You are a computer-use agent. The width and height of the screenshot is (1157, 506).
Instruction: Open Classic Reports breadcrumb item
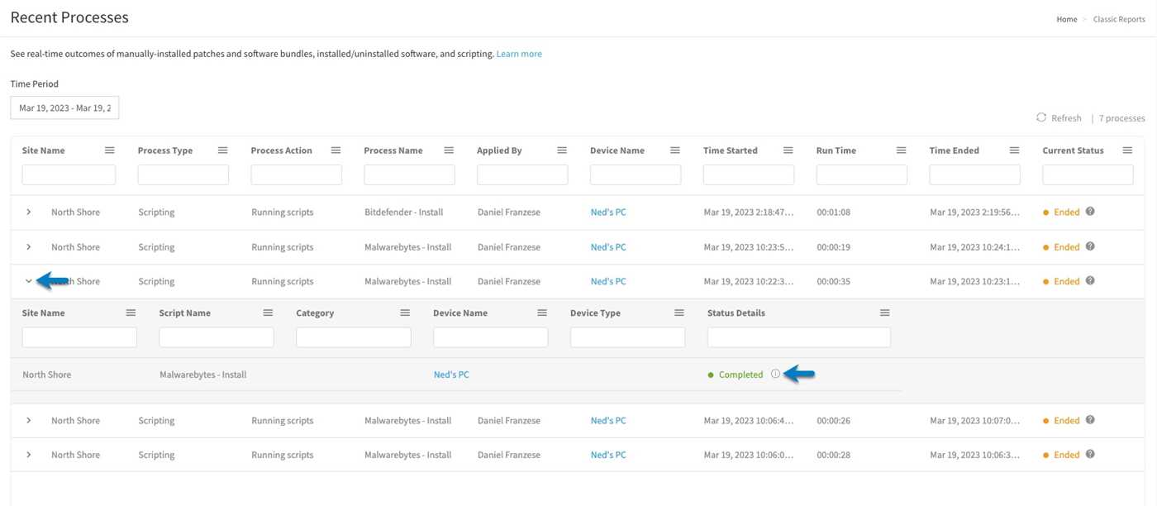(1118, 19)
